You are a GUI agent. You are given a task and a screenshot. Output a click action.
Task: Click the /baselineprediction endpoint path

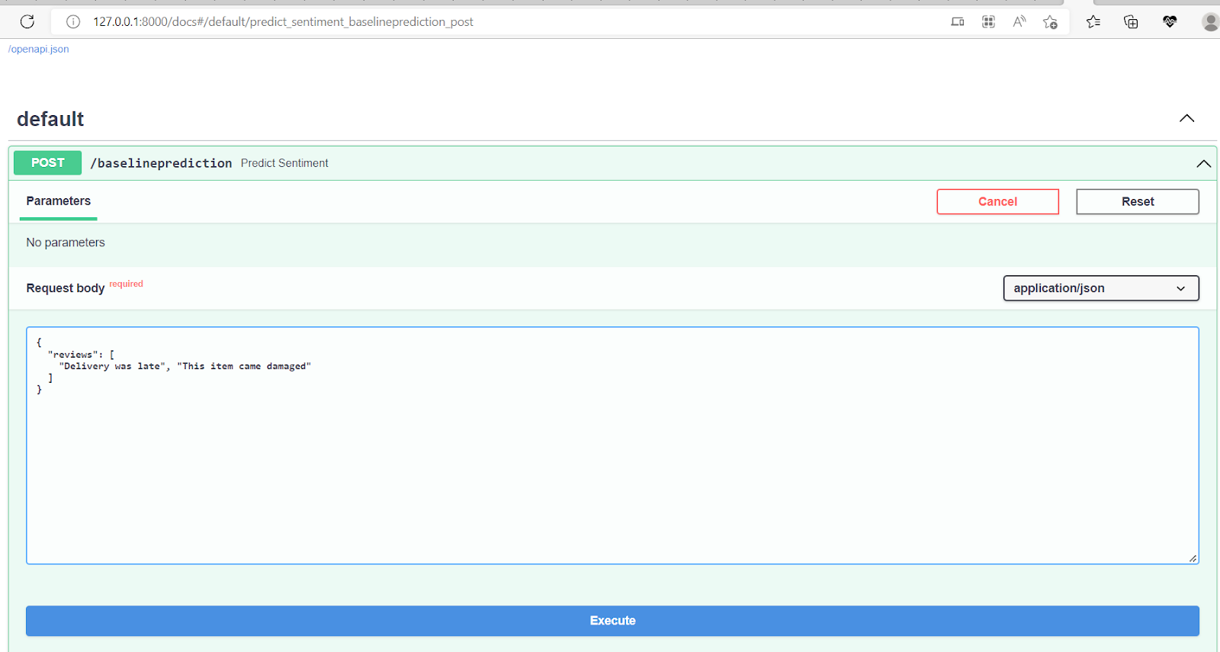(x=161, y=163)
